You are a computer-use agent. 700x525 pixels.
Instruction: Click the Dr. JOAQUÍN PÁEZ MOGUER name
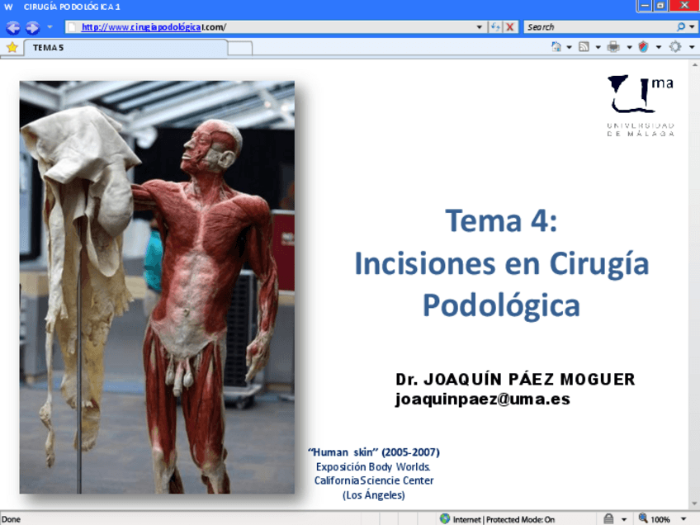click(515, 380)
